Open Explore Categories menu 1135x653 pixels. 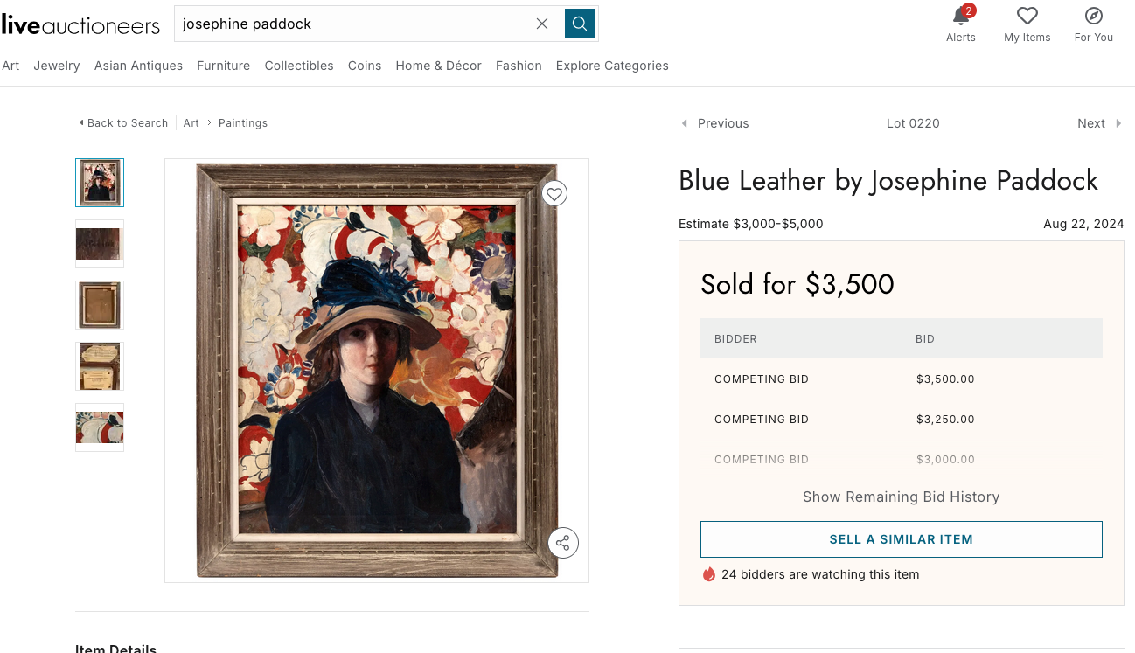coord(612,66)
